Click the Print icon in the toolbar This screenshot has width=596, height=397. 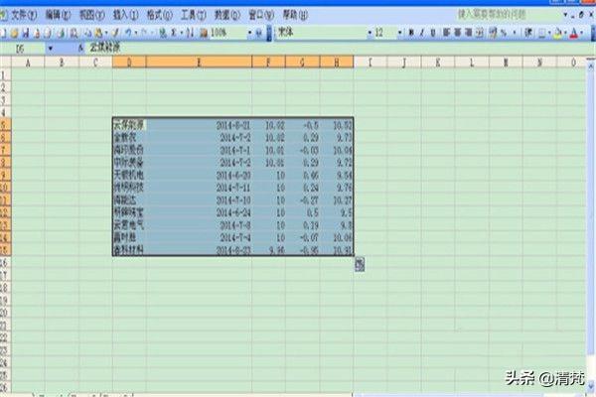point(49,33)
